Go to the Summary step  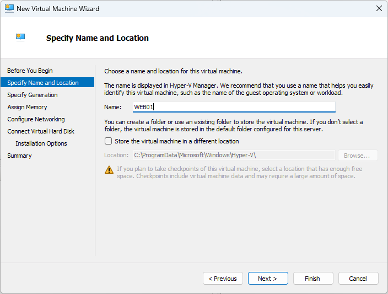[19, 156]
